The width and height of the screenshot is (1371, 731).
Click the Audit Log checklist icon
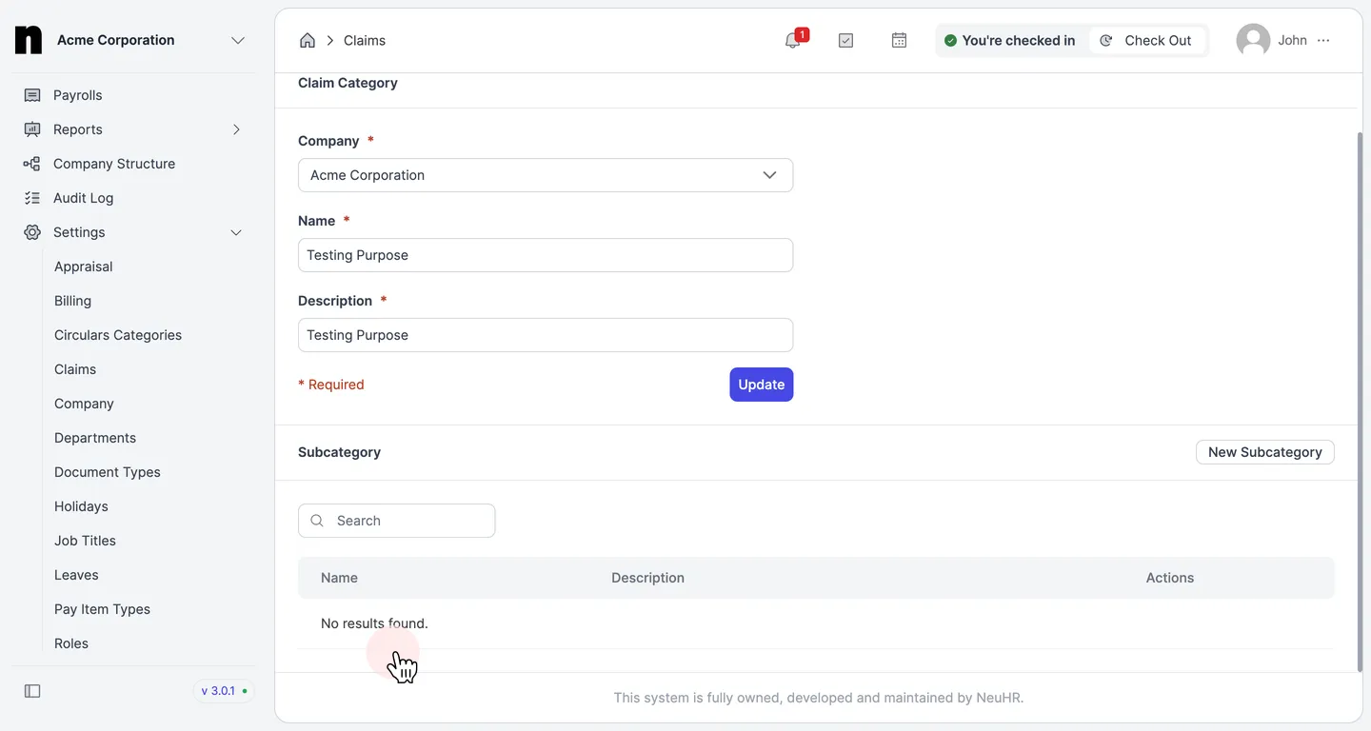32,198
